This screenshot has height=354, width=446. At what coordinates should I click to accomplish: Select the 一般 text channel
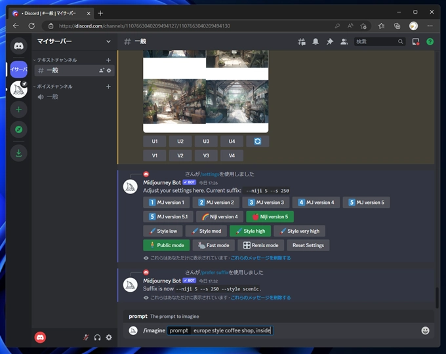75,70
